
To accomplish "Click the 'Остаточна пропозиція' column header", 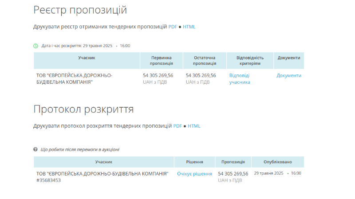I will tap(205, 61).
